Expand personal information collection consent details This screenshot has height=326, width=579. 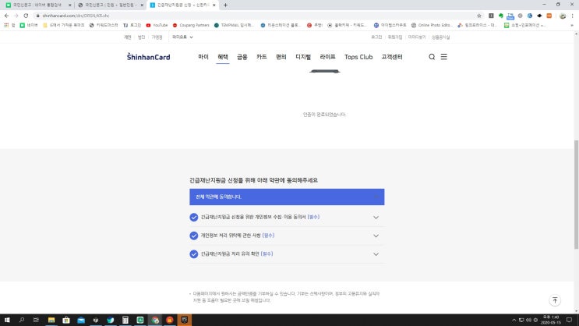[x=376, y=218]
